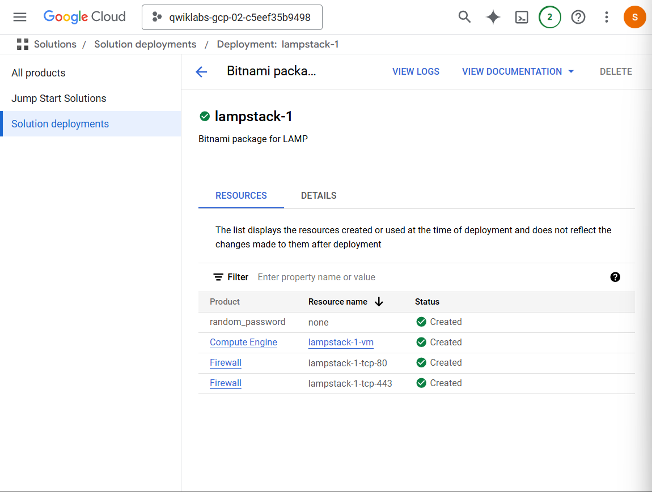This screenshot has width=652, height=492.
Task: Activate Cloud Shell terminal icon
Action: click(x=522, y=17)
